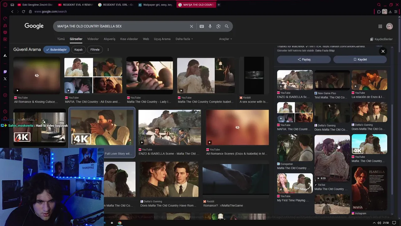
Task: Open the volume icon in the system tray
Action: pyautogui.click(x=379, y=223)
